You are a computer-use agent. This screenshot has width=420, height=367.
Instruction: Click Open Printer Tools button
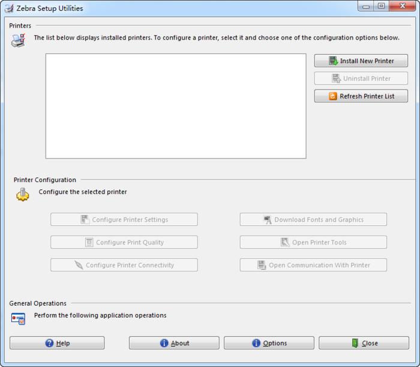[313, 242]
